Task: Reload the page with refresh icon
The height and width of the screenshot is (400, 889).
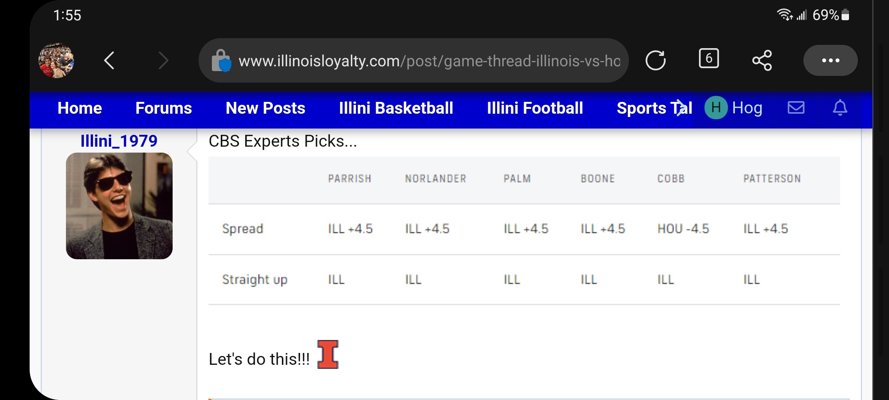Action: coord(655,60)
